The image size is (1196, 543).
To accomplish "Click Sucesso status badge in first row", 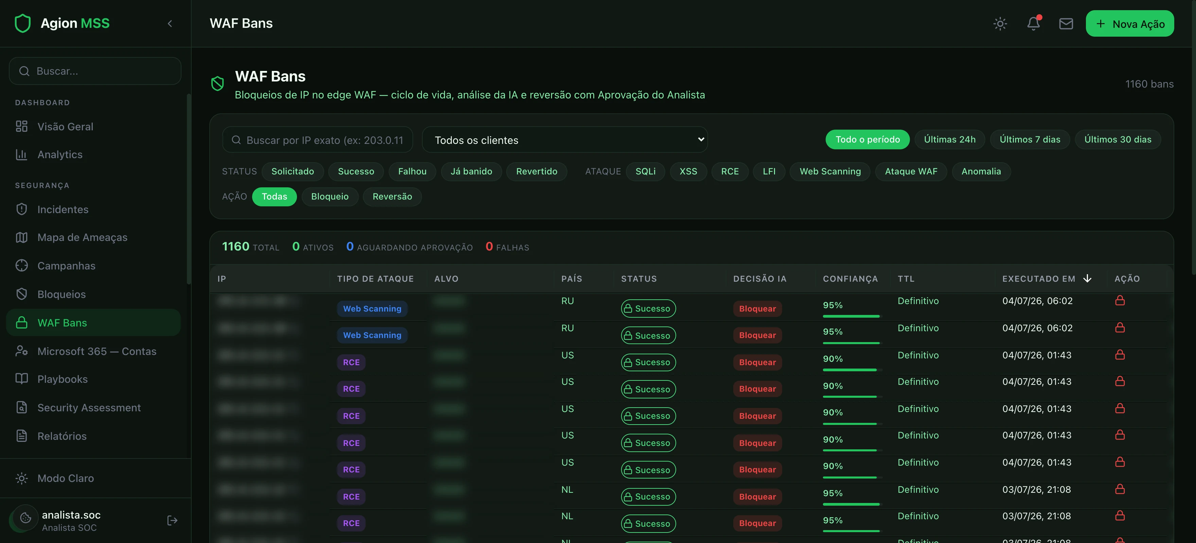I will [648, 308].
